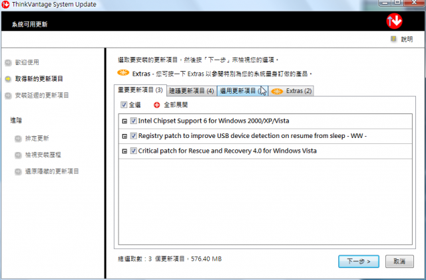426x280 pixels.
Task: Click the red plus 全部展開 icon
Action: pyautogui.click(x=157, y=105)
